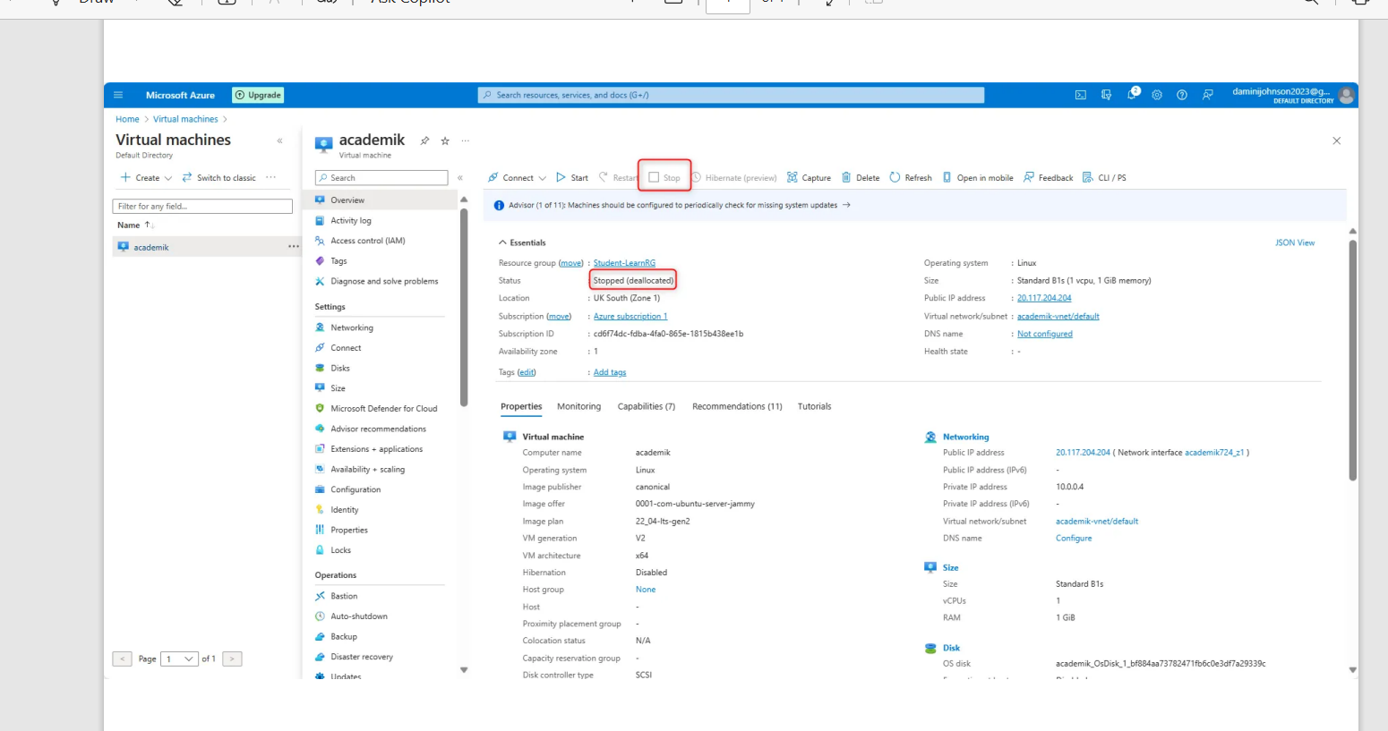
Task: Open the Azure subscription 1 link
Action: click(630, 316)
